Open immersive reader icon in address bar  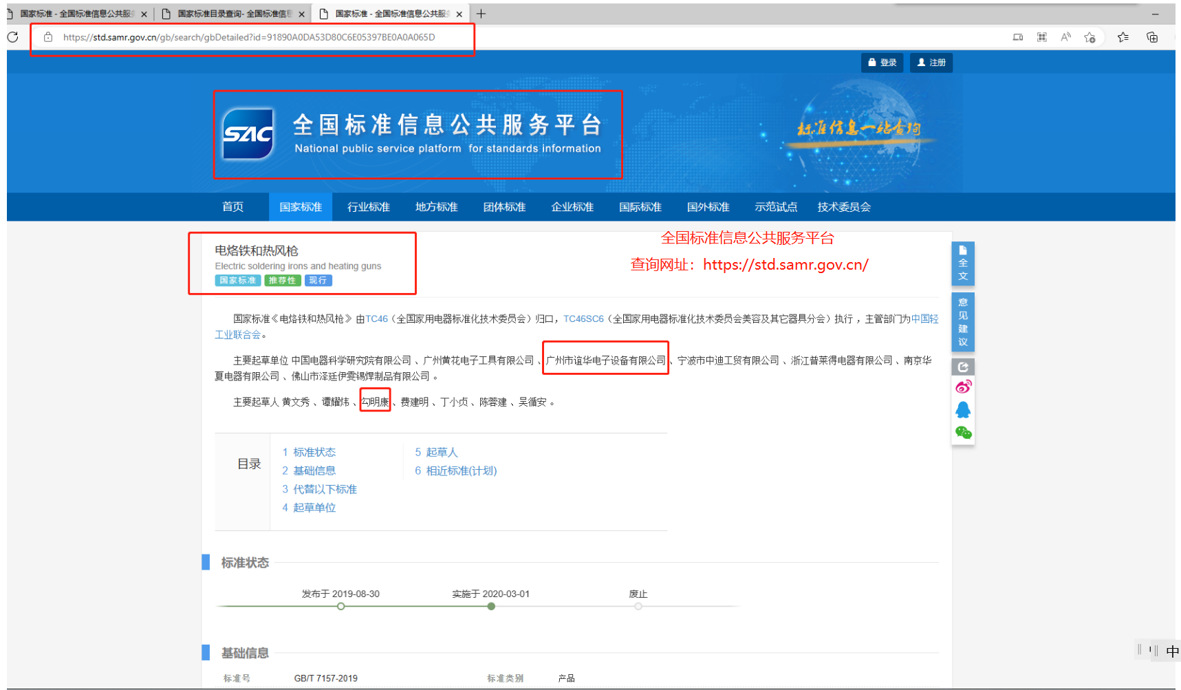click(x=1018, y=37)
